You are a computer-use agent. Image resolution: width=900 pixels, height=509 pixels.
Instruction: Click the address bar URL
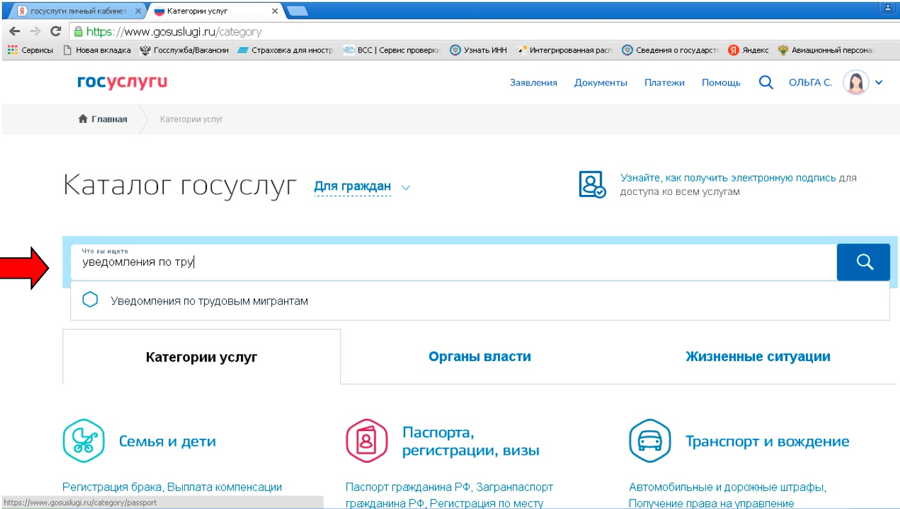(x=174, y=31)
